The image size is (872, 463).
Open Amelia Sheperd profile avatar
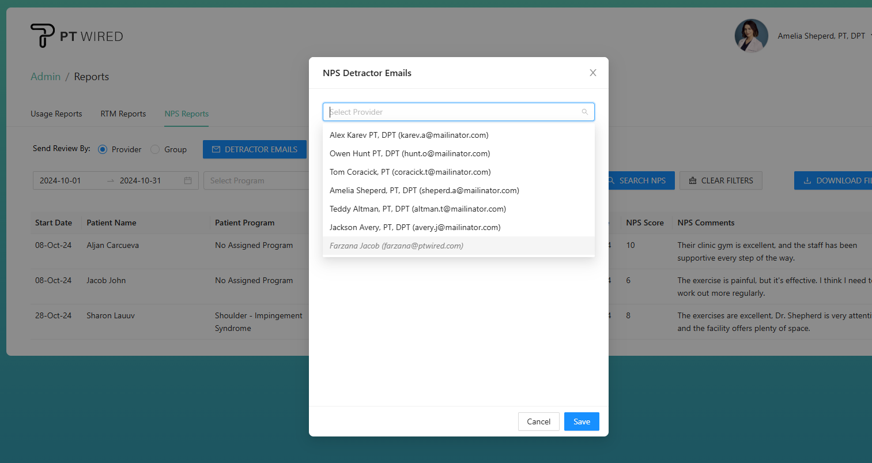click(x=751, y=36)
